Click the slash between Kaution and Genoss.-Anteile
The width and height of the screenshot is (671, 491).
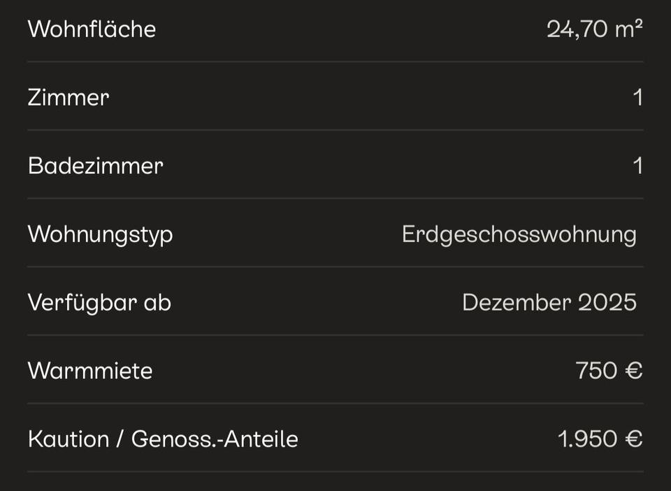point(120,439)
